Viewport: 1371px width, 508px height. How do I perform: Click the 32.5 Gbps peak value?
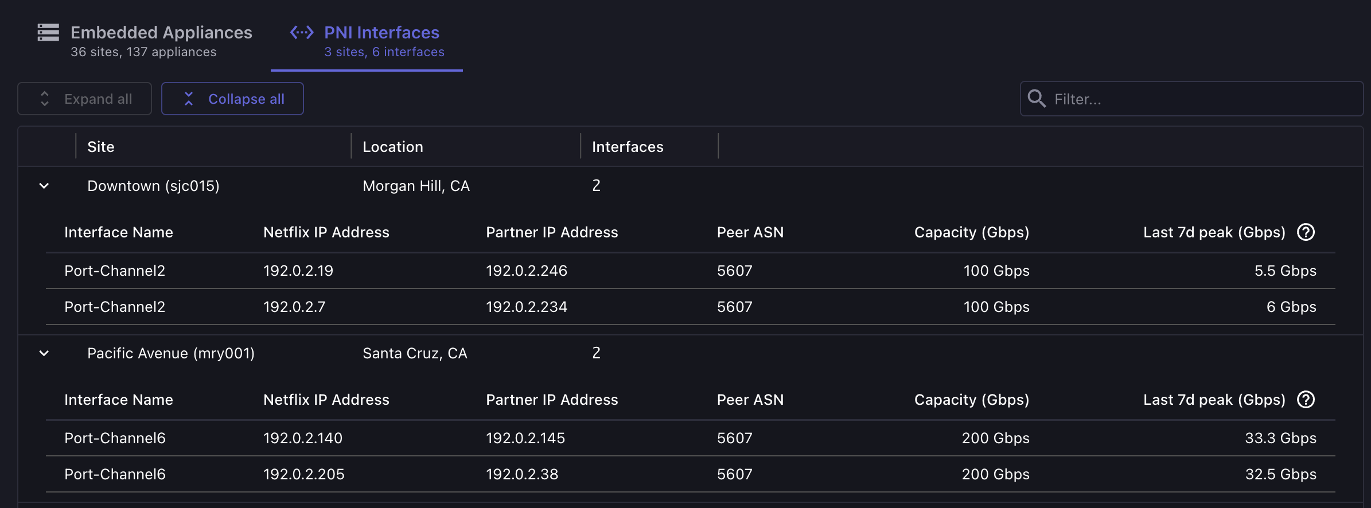tap(1280, 474)
